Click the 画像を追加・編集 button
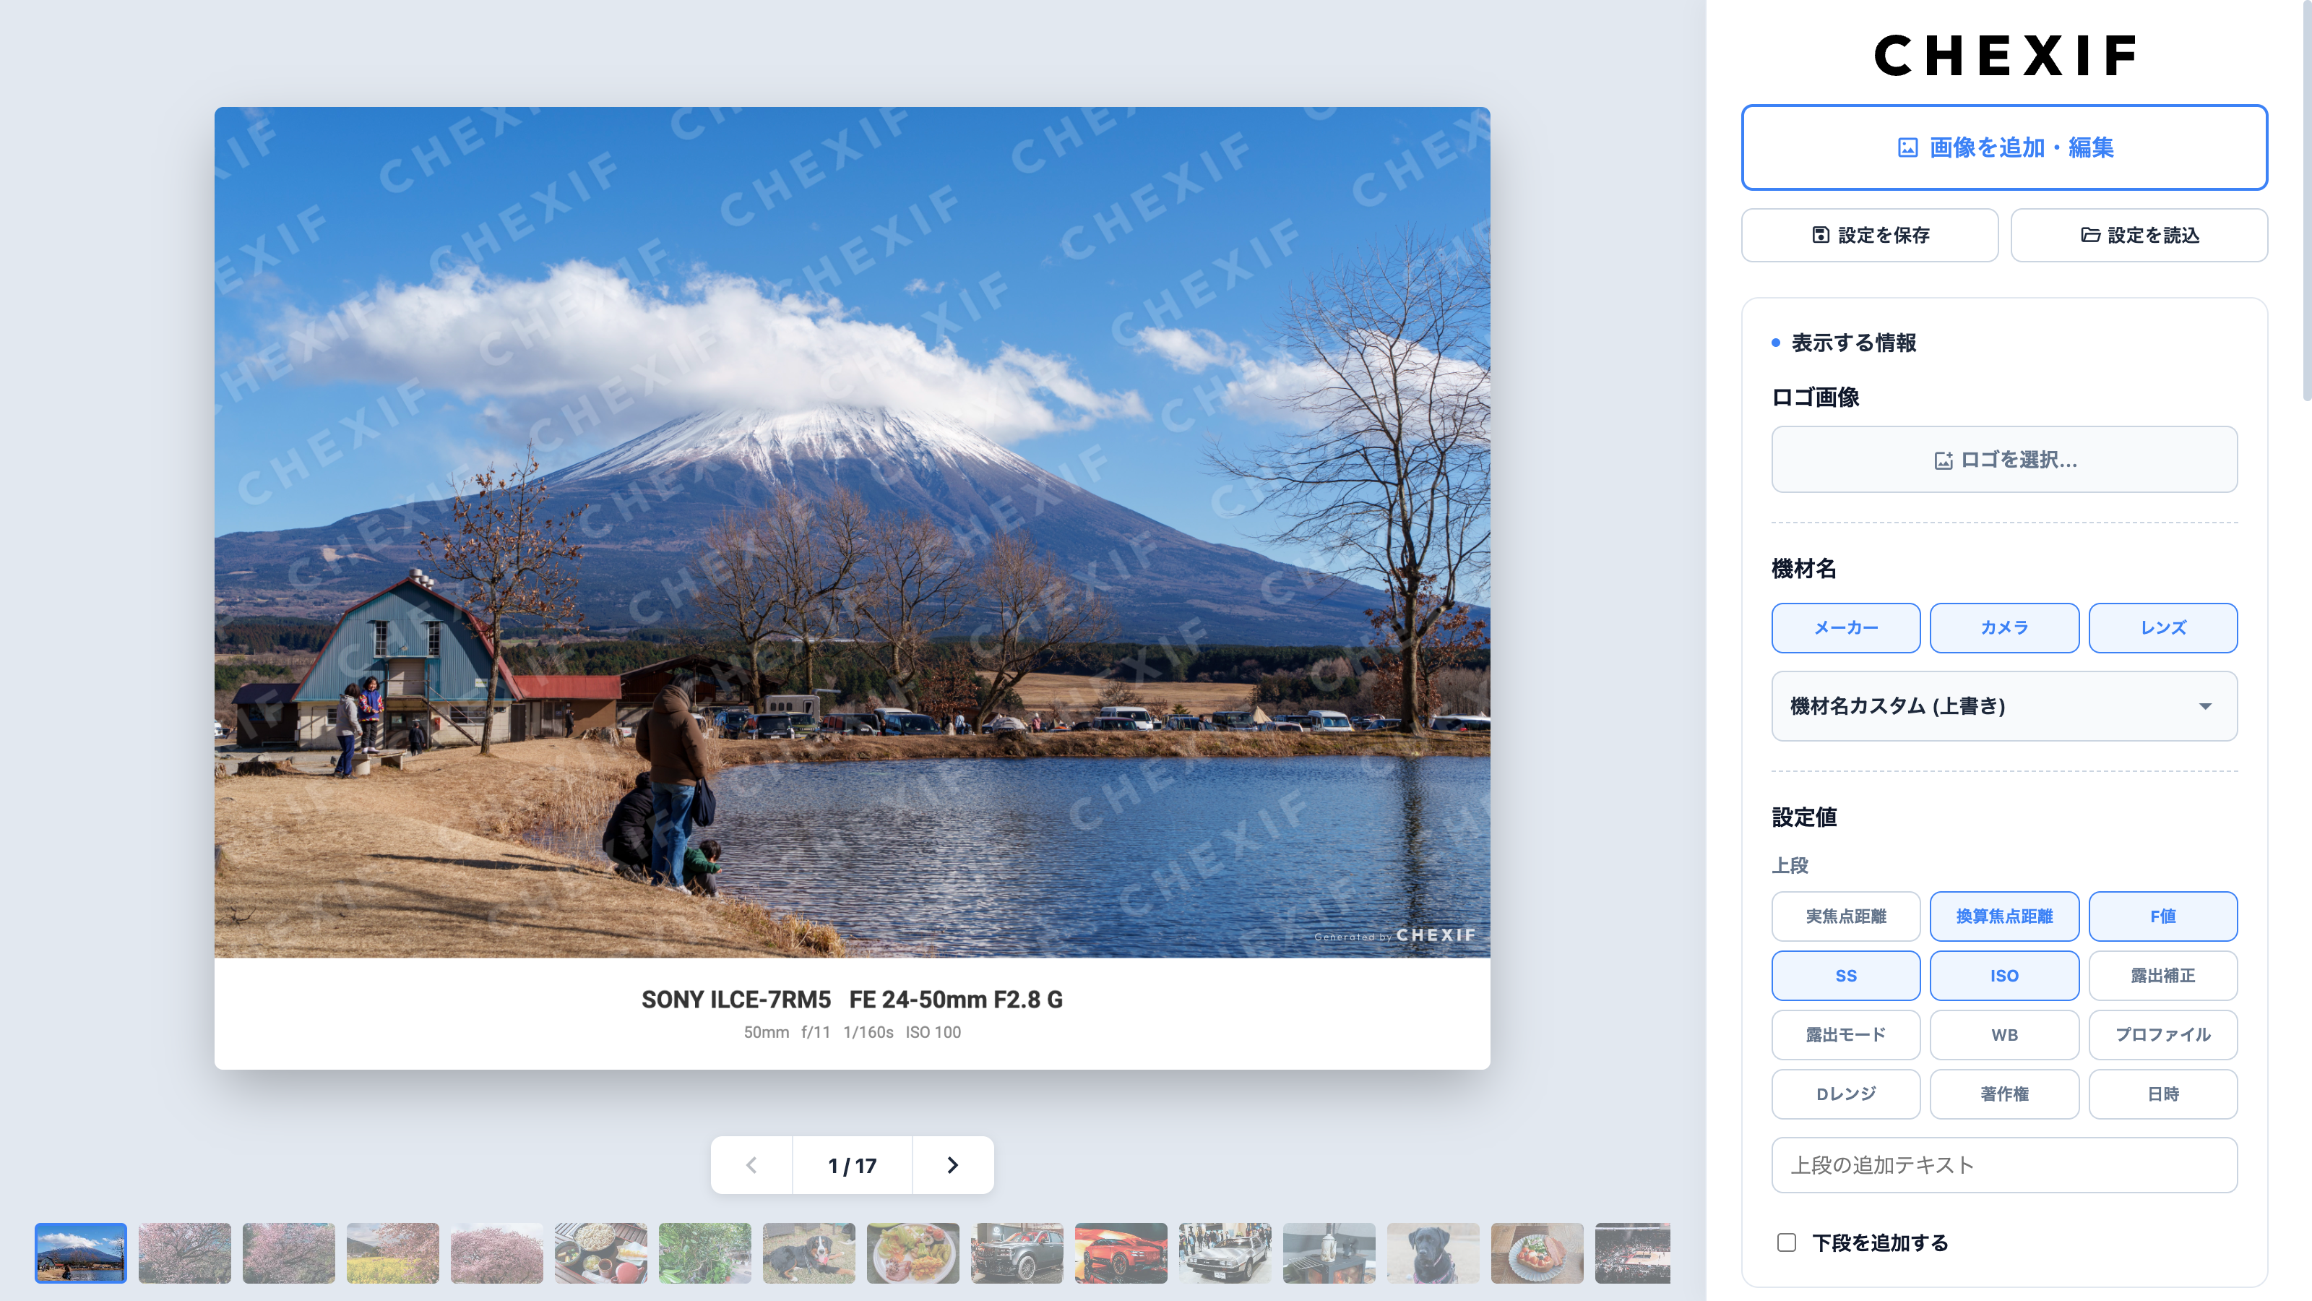This screenshot has width=2312, height=1301. pos(2004,147)
